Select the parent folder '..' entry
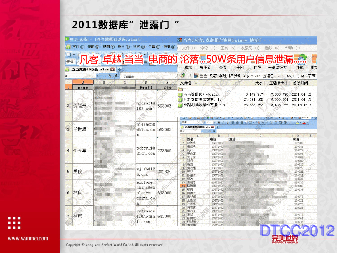This screenshot has width=337, height=253. pos(183,89)
